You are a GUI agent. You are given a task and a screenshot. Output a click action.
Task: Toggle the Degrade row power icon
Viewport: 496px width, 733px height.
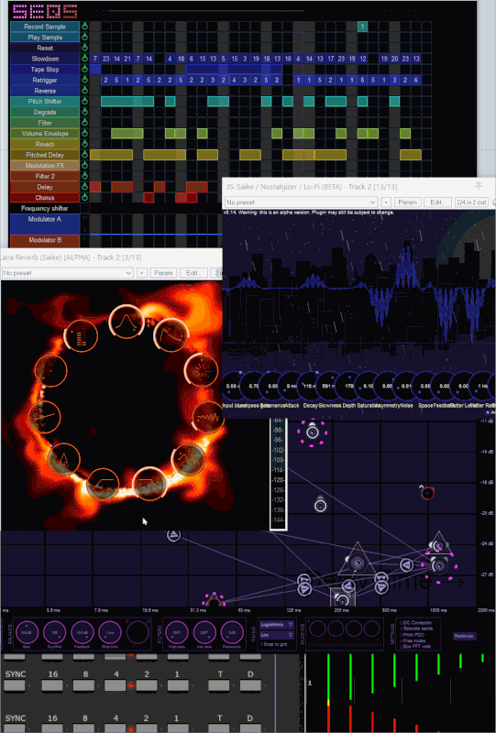point(84,112)
